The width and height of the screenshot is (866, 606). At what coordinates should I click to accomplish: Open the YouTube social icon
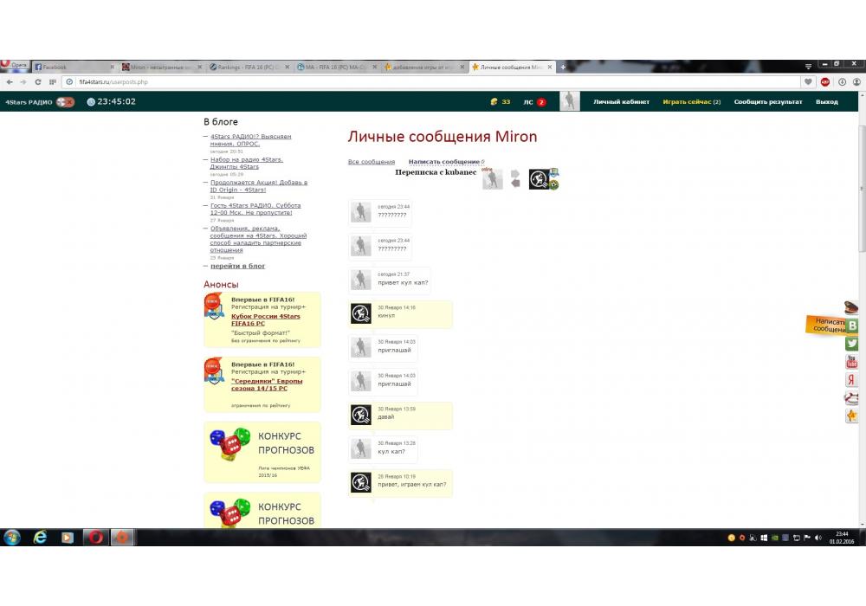[x=852, y=362]
